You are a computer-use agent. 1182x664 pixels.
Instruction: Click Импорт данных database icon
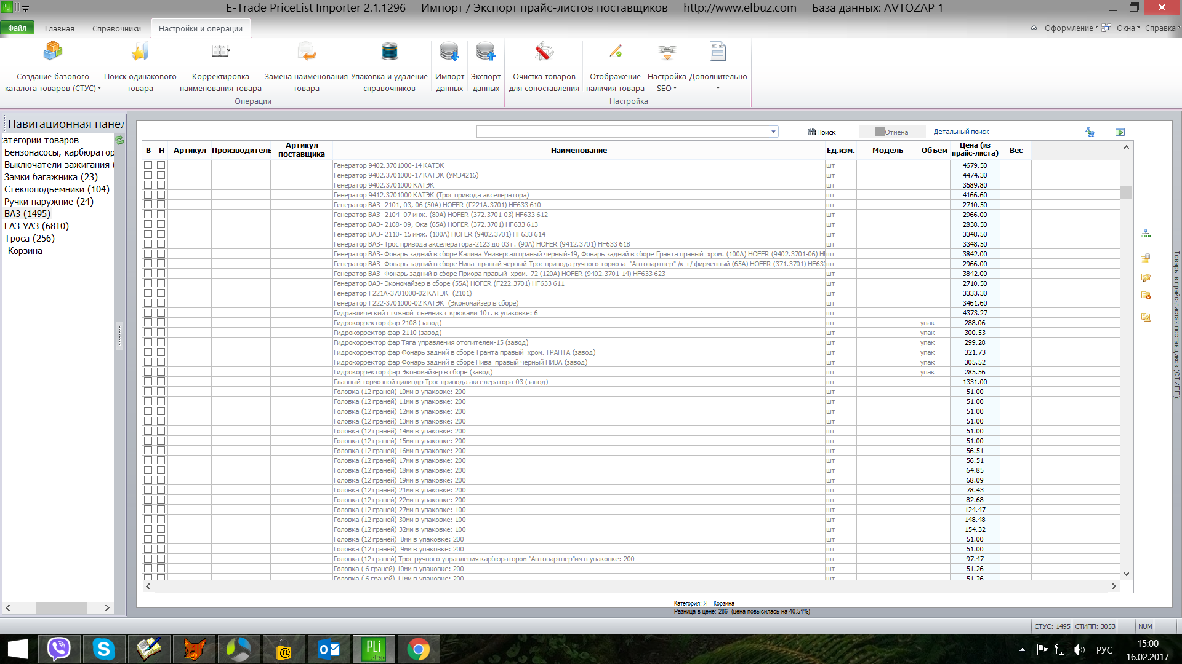tap(449, 52)
